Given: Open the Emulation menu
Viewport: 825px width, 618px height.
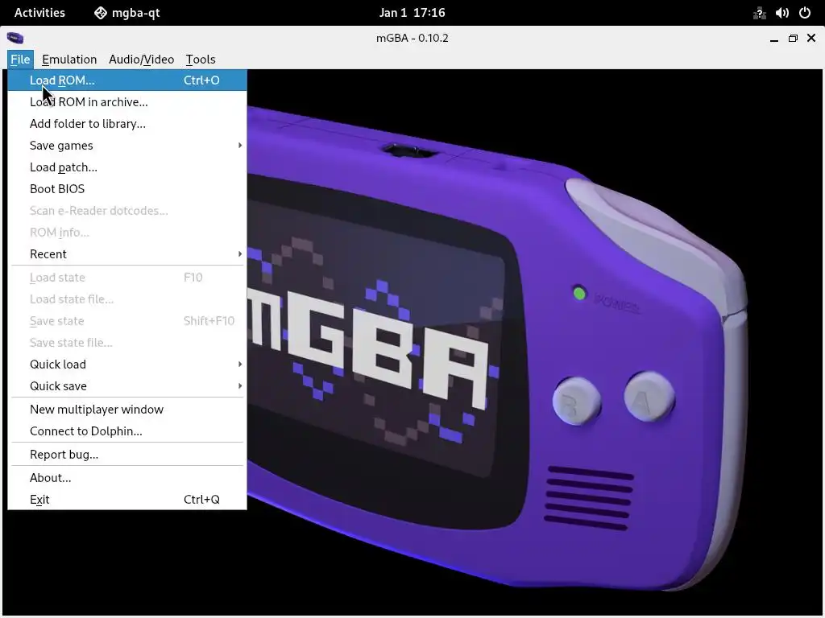Looking at the screenshot, I should point(69,60).
